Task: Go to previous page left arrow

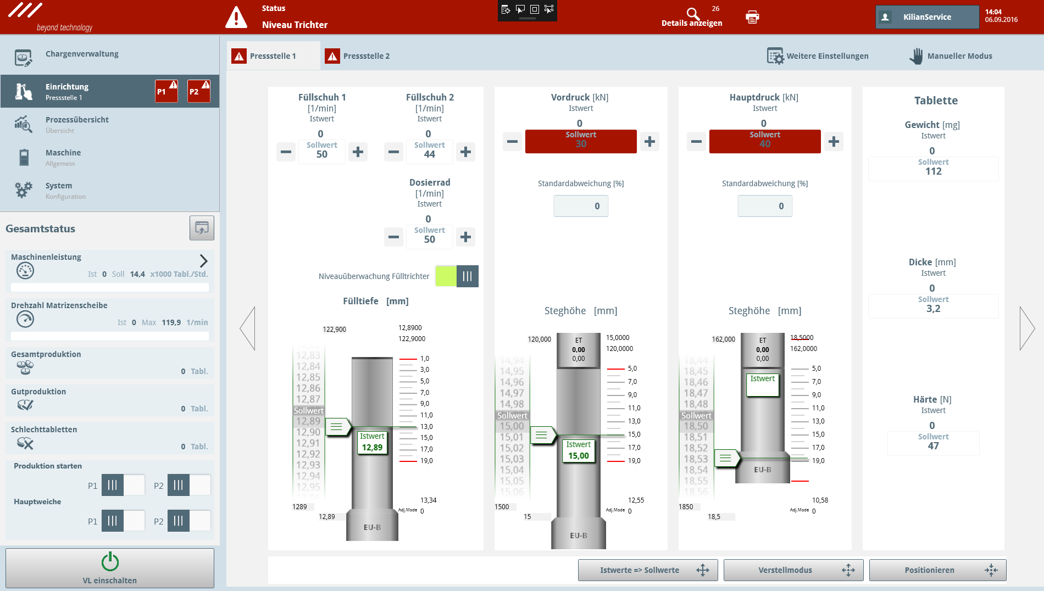Action: point(248,328)
